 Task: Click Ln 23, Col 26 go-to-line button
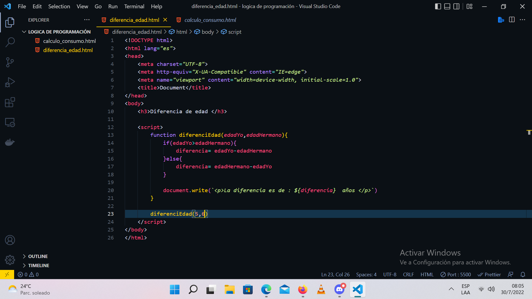coord(335,274)
